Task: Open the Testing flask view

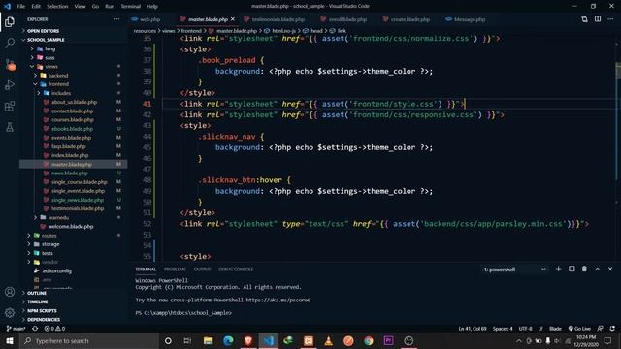Action: (x=10, y=127)
